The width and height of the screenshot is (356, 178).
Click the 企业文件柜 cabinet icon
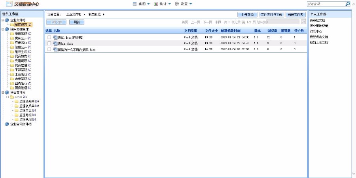[7, 20]
